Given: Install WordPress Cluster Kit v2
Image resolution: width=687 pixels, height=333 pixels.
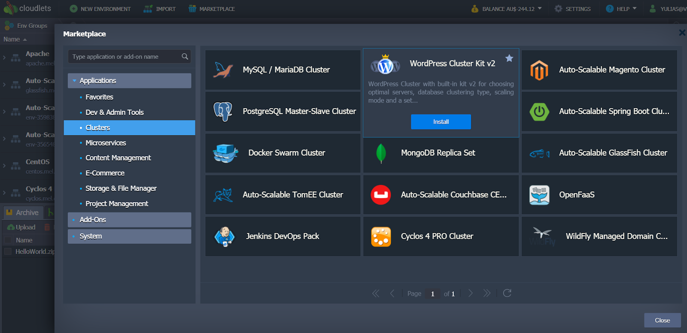Looking at the screenshot, I should tap(441, 121).
